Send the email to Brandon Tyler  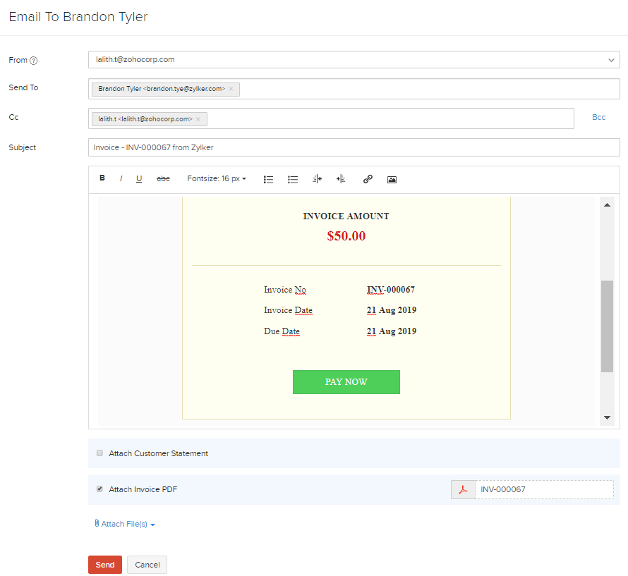(104, 564)
